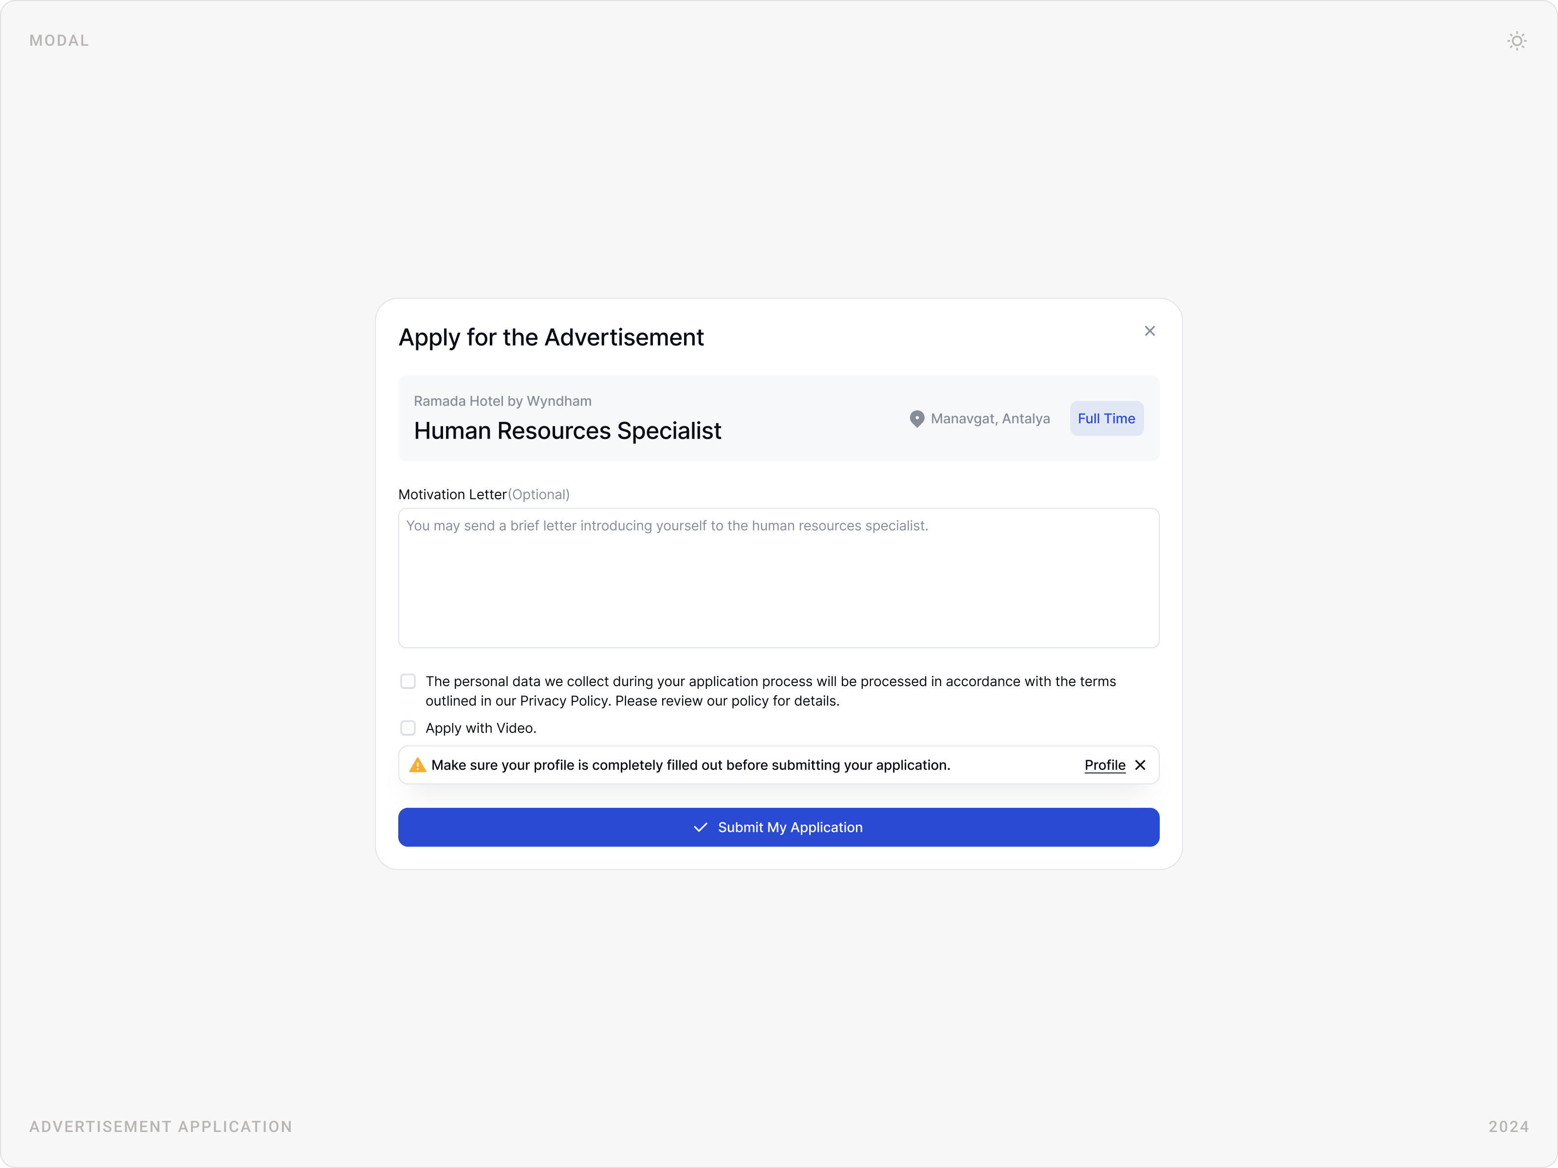This screenshot has width=1558, height=1168.
Task: Click the Apply for the Advertisement heading
Action: point(552,337)
